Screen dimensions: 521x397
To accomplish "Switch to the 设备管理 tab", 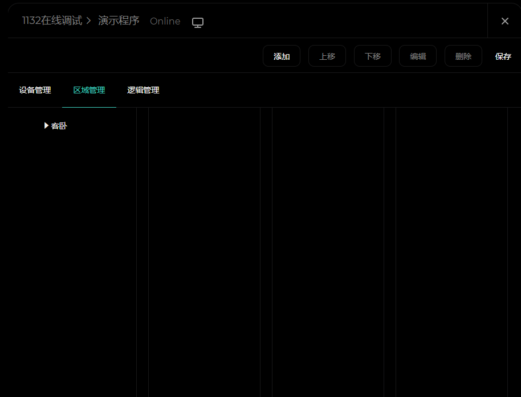I will [x=35, y=91].
